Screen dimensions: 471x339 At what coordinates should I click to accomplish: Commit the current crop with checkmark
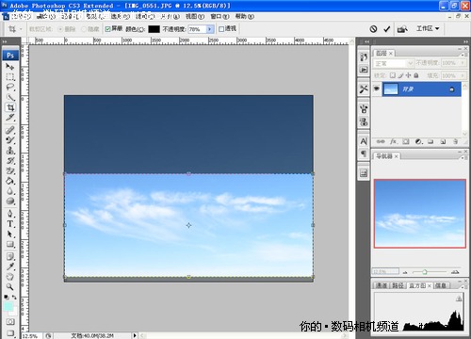tap(387, 29)
